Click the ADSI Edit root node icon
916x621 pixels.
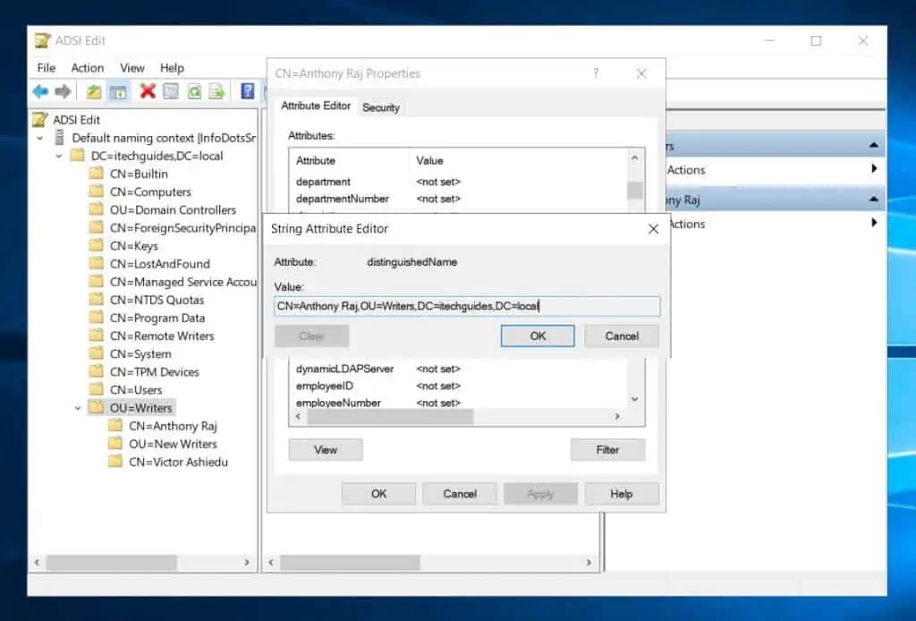tap(39, 119)
